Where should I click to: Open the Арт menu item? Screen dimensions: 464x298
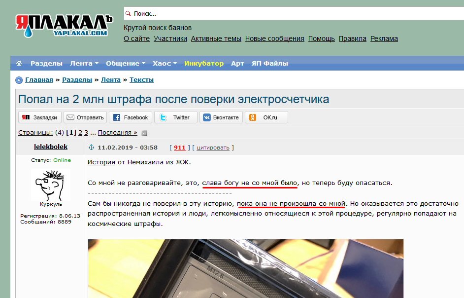tap(237, 64)
